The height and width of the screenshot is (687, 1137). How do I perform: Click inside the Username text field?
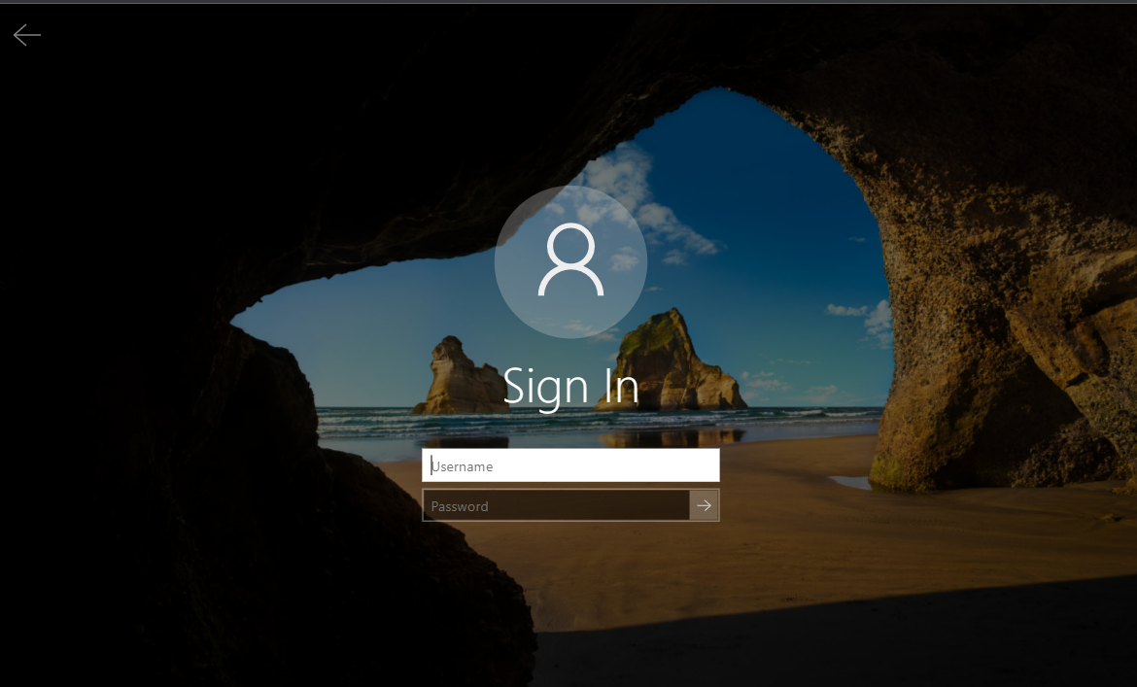[x=570, y=465]
